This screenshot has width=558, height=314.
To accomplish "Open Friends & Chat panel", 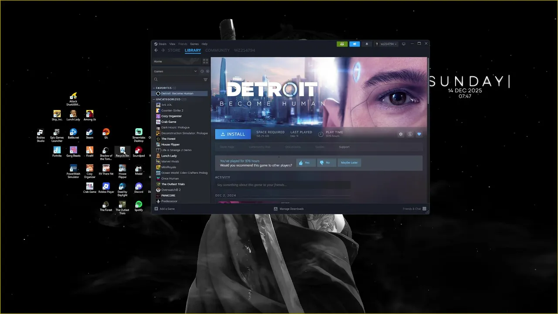I will [x=414, y=209].
